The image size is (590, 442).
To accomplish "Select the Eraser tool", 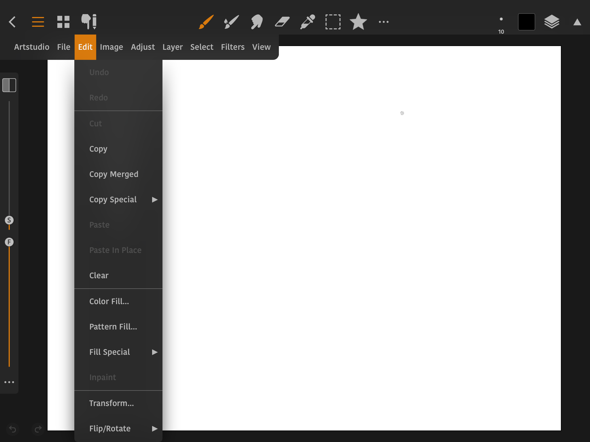I will pyautogui.click(x=282, y=22).
